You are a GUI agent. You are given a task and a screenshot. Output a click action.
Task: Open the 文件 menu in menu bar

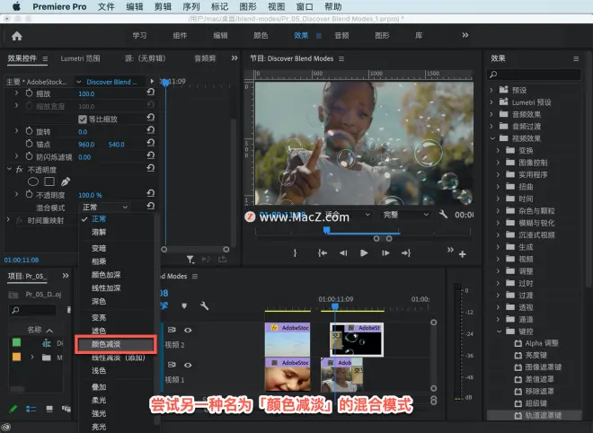106,7
